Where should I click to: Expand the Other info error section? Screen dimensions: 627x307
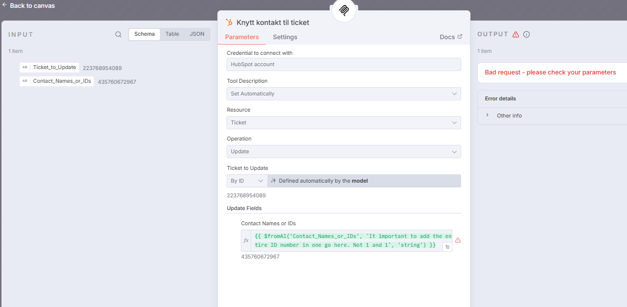pyautogui.click(x=509, y=116)
